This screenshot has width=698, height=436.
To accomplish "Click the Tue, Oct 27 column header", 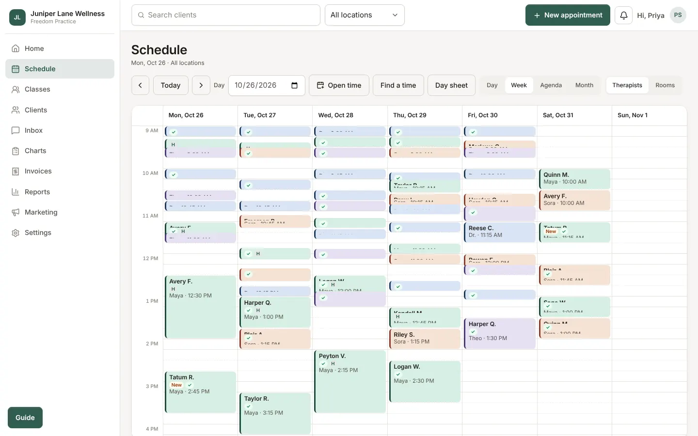I will (275, 115).
